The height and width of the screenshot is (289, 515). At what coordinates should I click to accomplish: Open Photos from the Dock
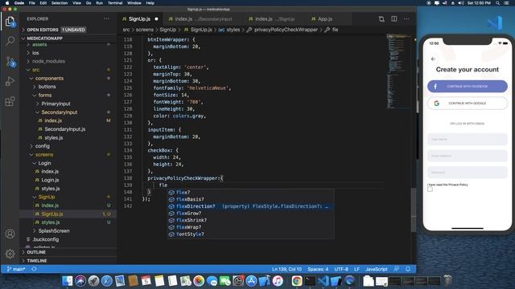[199, 281]
